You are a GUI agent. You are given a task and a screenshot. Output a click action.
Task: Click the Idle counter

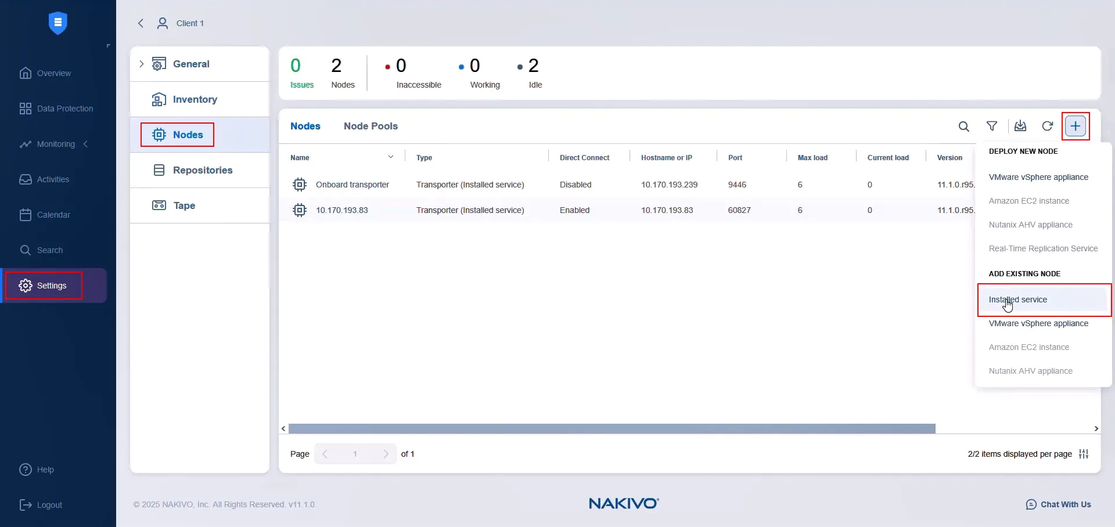click(530, 73)
